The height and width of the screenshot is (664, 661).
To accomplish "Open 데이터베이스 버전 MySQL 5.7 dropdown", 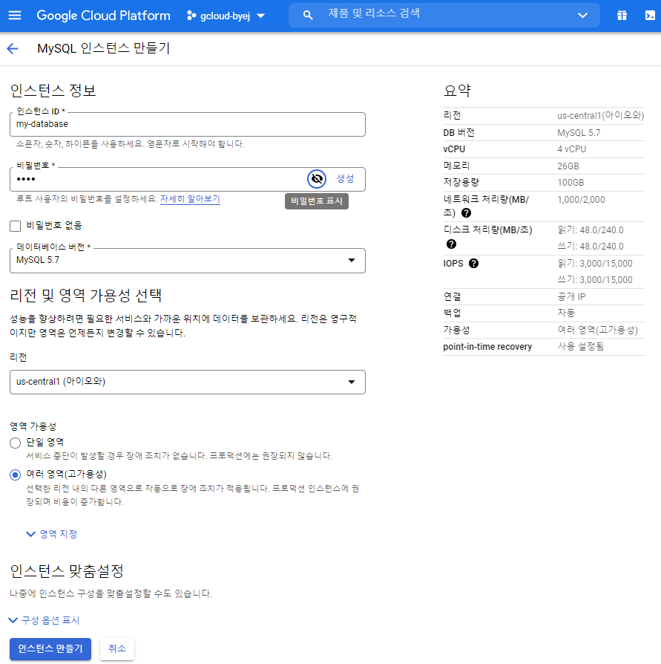I will (188, 261).
